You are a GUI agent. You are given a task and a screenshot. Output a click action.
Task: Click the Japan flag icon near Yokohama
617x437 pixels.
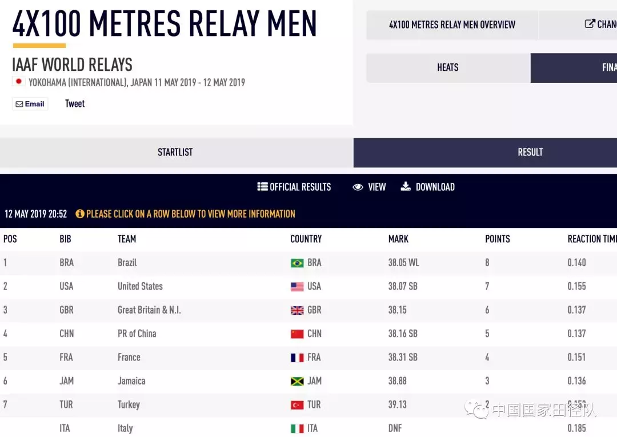point(18,82)
